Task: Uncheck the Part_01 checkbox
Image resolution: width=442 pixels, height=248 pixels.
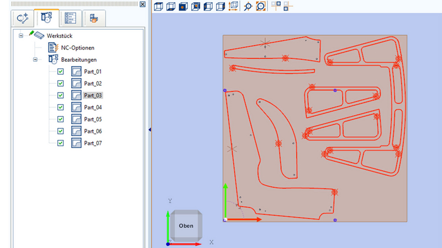Action: tap(60, 72)
